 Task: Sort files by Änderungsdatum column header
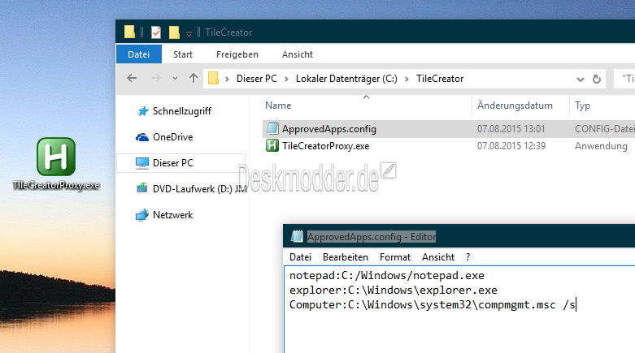(515, 105)
